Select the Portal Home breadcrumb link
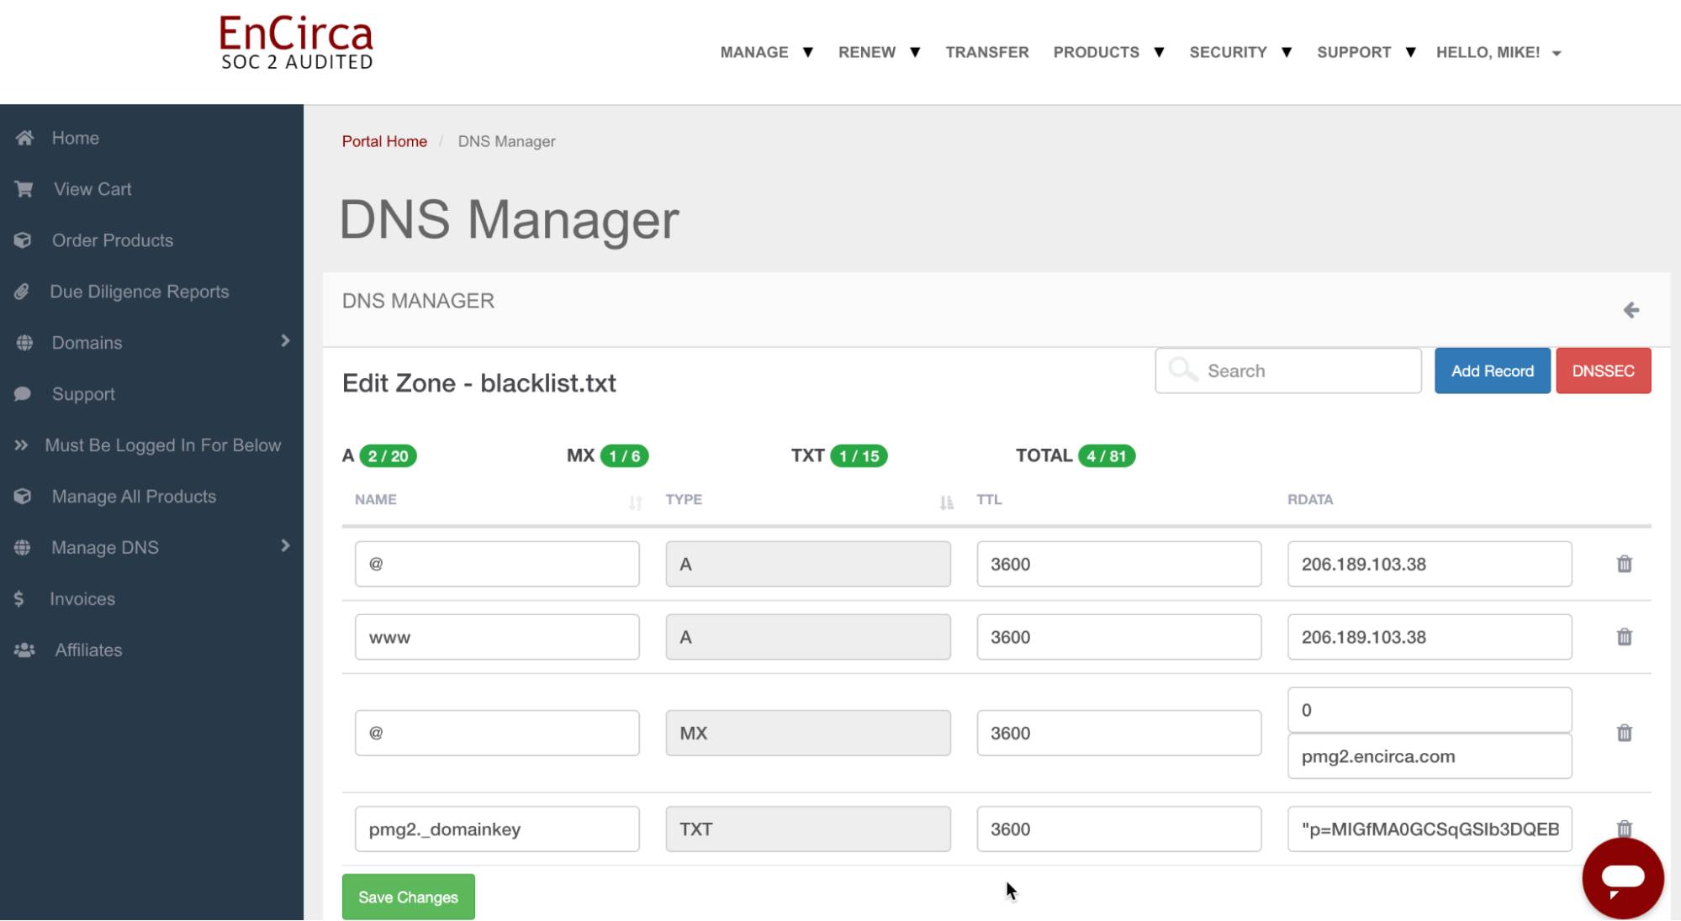The width and height of the screenshot is (1681, 921). (x=383, y=140)
